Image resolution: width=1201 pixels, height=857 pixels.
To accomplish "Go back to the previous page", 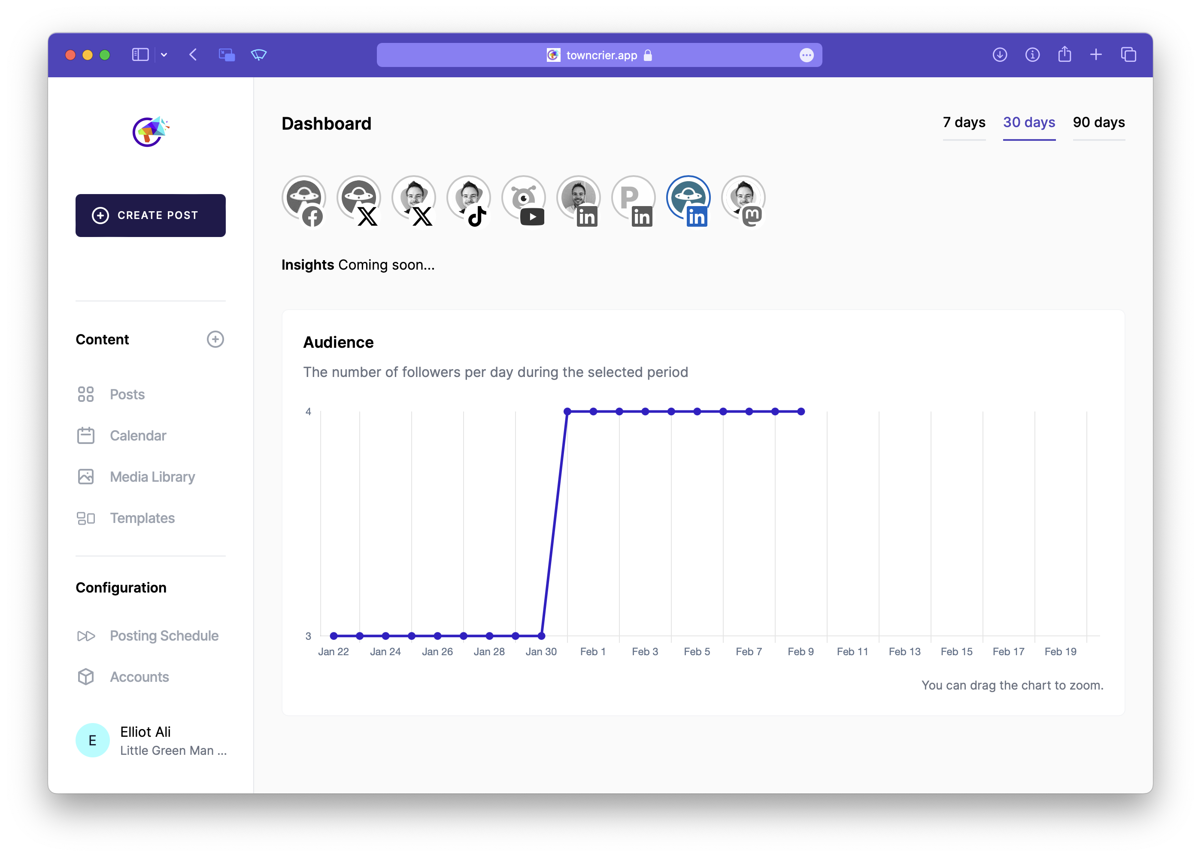I will [193, 55].
